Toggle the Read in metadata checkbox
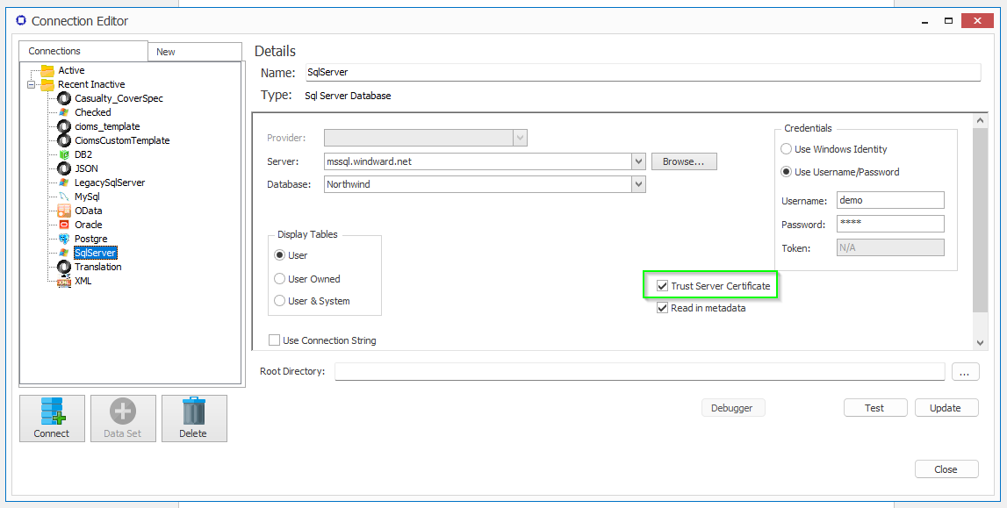This screenshot has width=1007, height=508. 663,308
